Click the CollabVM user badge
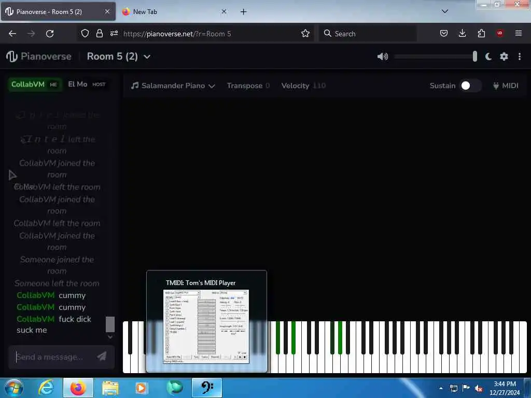531x398 pixels. (x=35, y=84)
